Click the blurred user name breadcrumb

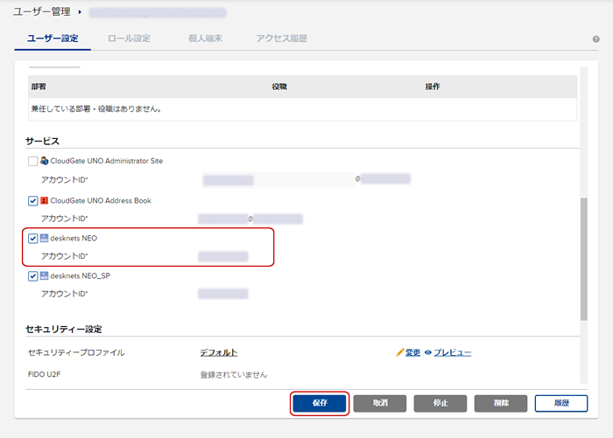(x=158, y=12)
